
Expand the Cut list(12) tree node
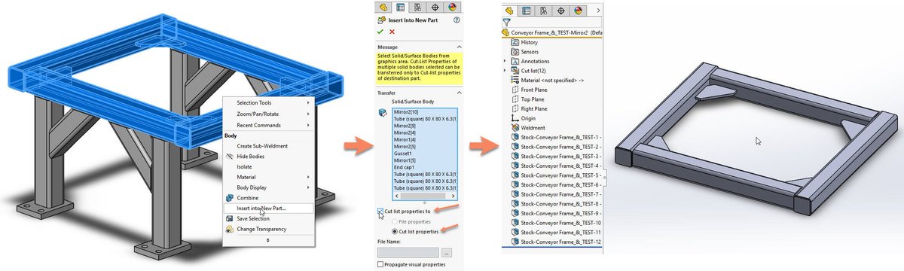point(505,71)
